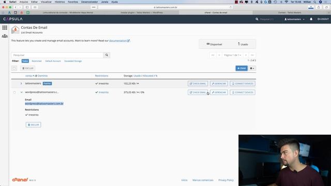Toggle the Safari sidebar button
Viewport: 331px width, 186px height.
tap(27, 7)
